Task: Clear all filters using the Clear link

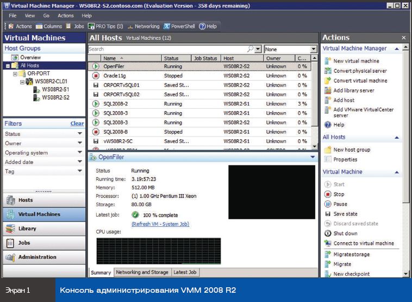Action: [77, 124]
